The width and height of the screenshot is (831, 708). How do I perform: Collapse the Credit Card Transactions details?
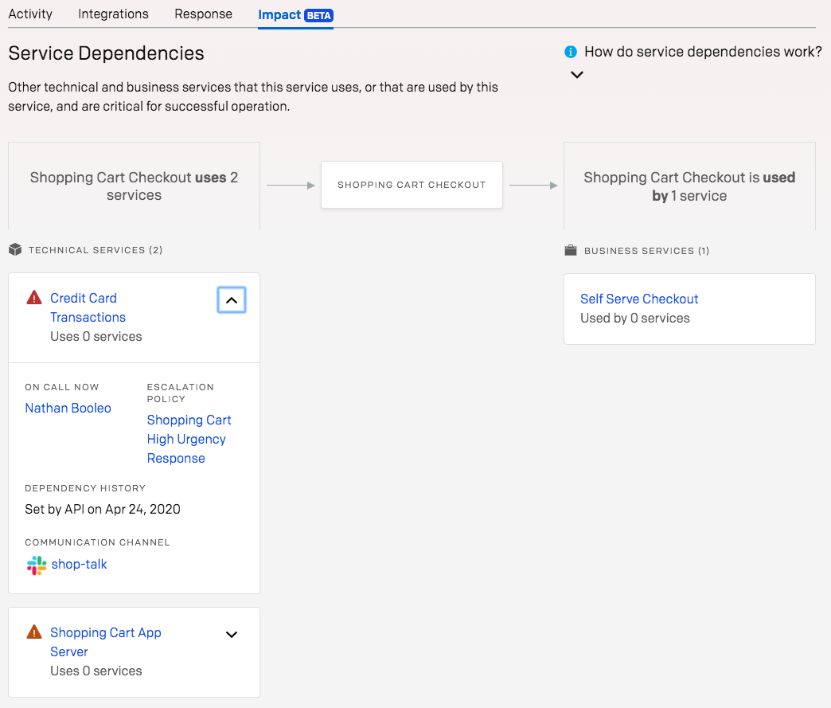click(x=232, y=300)
